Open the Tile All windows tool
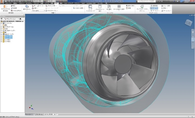 coord(119,7)
